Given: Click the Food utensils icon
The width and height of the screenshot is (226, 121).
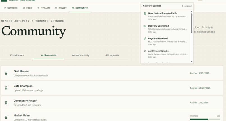Looking at the screenshot, I should pyautogui.click(x=24, y=8).
